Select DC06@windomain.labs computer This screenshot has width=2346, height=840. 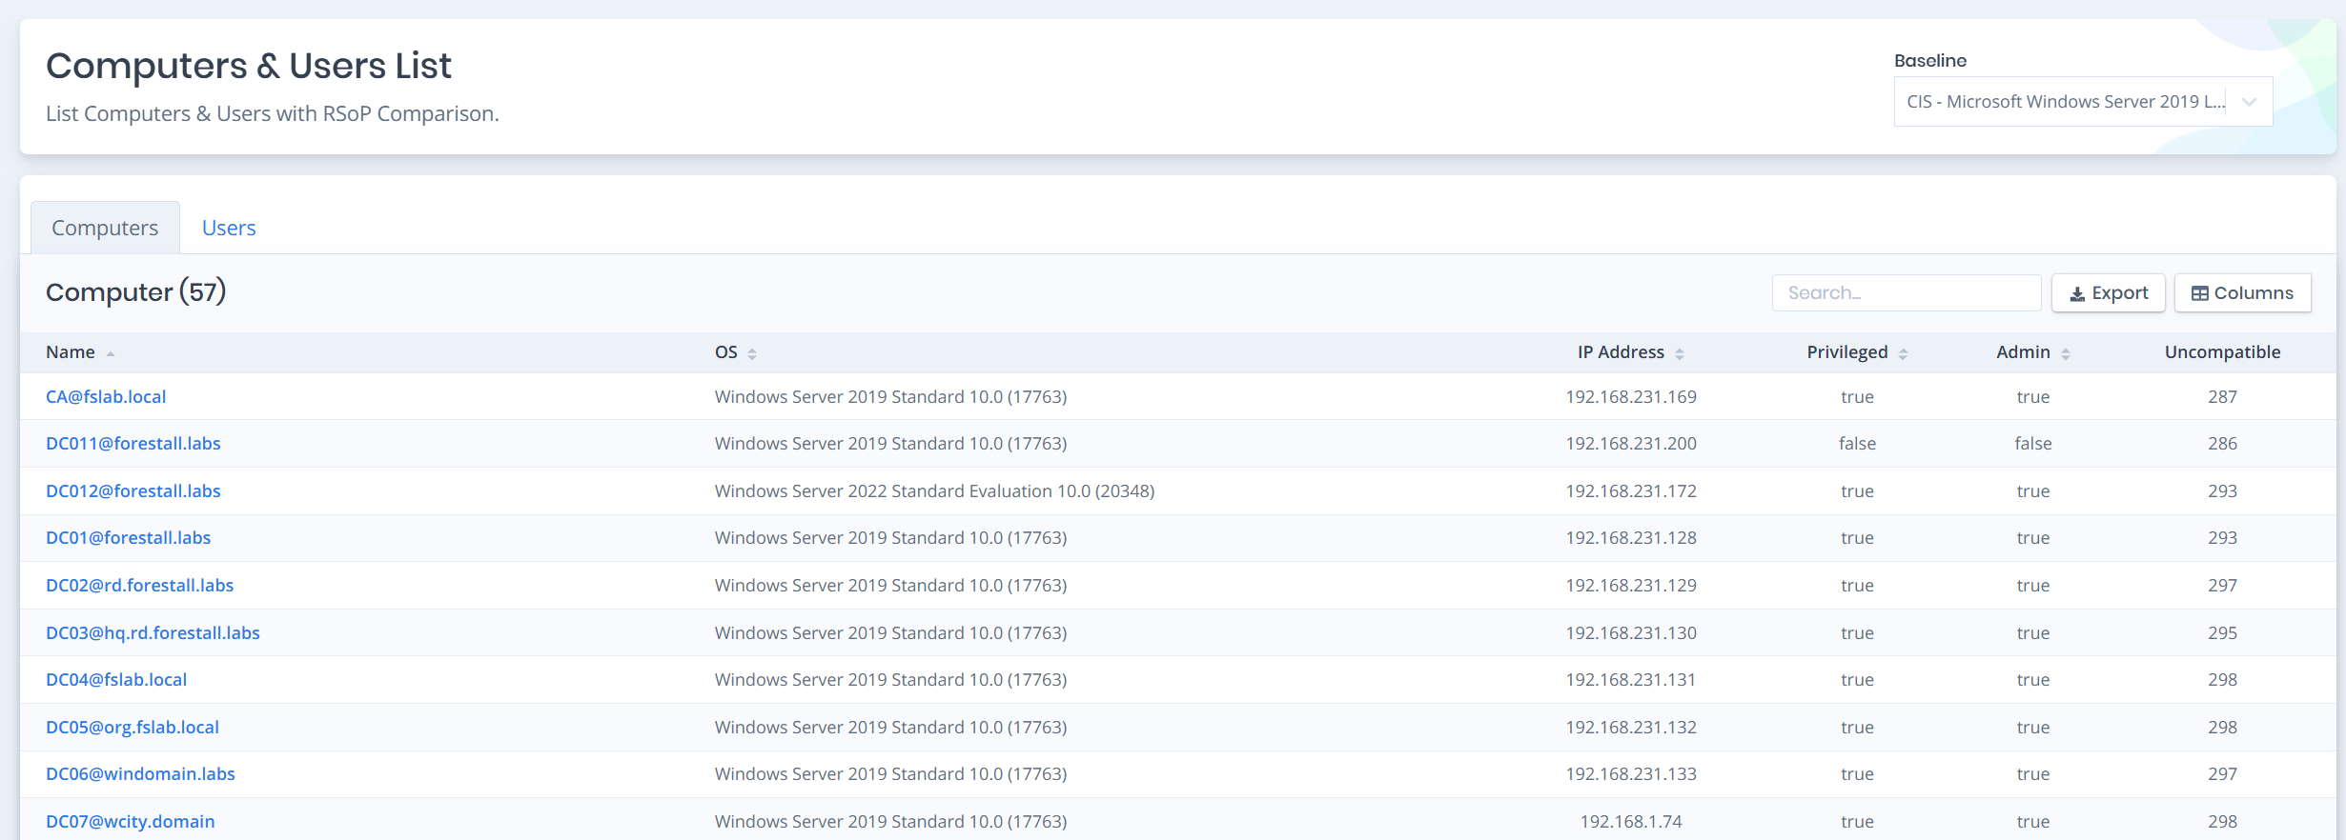pyautogui.click(x=140, y=773)
